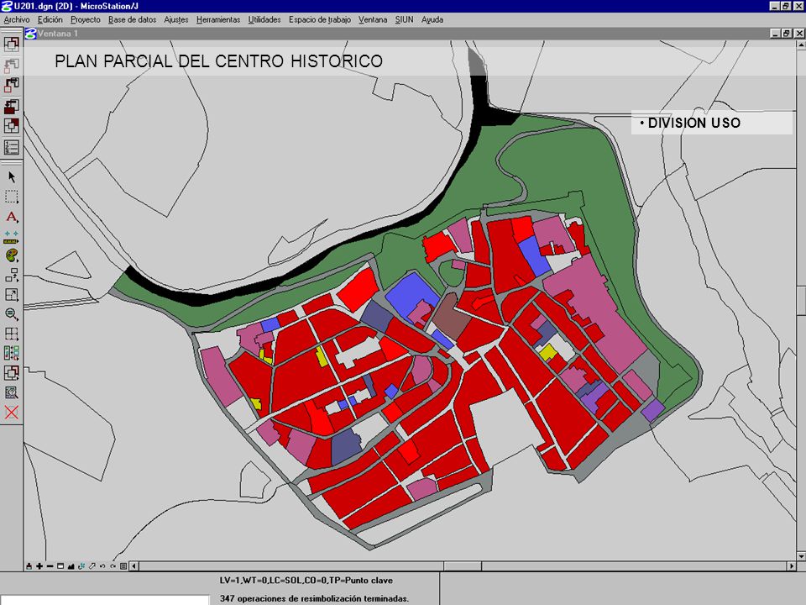Click the blue parcel in map center
The width and height of the screenshot is (806, 605).
411,294
